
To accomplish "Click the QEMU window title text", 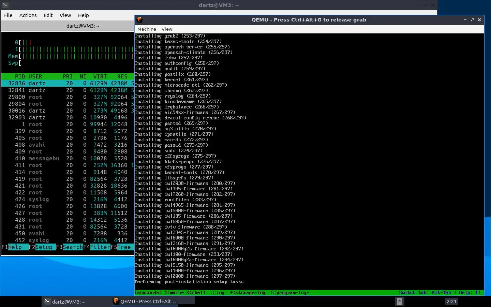I will pyautogui.click(x=309, y=20).
